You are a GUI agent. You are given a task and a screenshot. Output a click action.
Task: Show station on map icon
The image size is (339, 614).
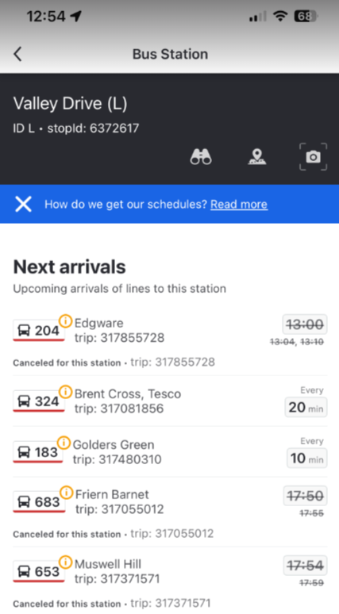257,156
